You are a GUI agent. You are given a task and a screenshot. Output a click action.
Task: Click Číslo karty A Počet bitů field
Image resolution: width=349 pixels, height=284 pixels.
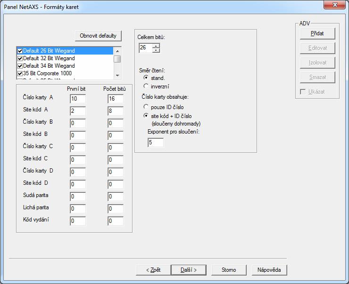point(116,99)
